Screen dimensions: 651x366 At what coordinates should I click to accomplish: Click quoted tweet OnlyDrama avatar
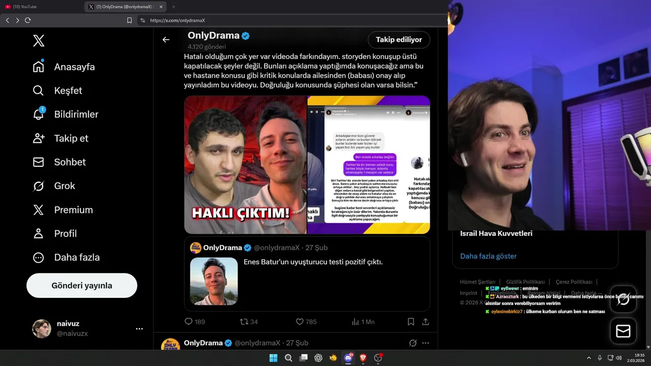(196, 248)
